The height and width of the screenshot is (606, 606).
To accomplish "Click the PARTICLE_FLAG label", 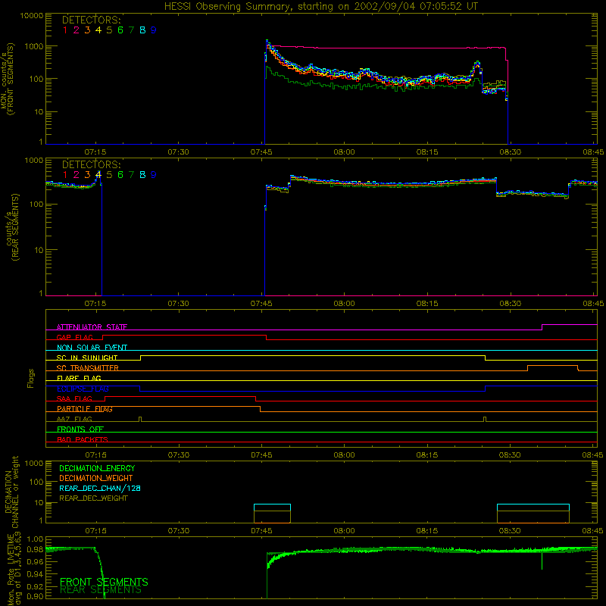I will pos(85,408).
